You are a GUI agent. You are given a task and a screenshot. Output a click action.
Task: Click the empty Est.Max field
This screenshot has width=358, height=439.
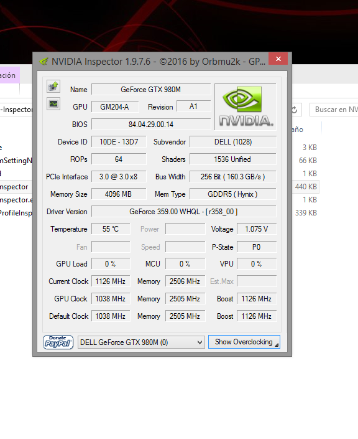point(257,281)
